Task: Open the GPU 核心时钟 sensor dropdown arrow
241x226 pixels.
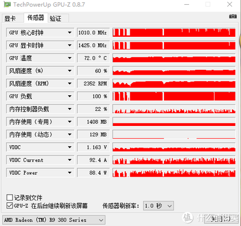Action: pyautogui.click(x=70, y=33)
